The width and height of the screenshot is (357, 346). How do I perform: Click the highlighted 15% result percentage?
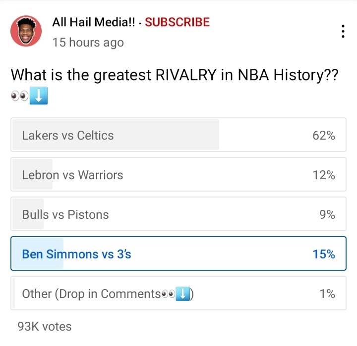coord(324,254)
